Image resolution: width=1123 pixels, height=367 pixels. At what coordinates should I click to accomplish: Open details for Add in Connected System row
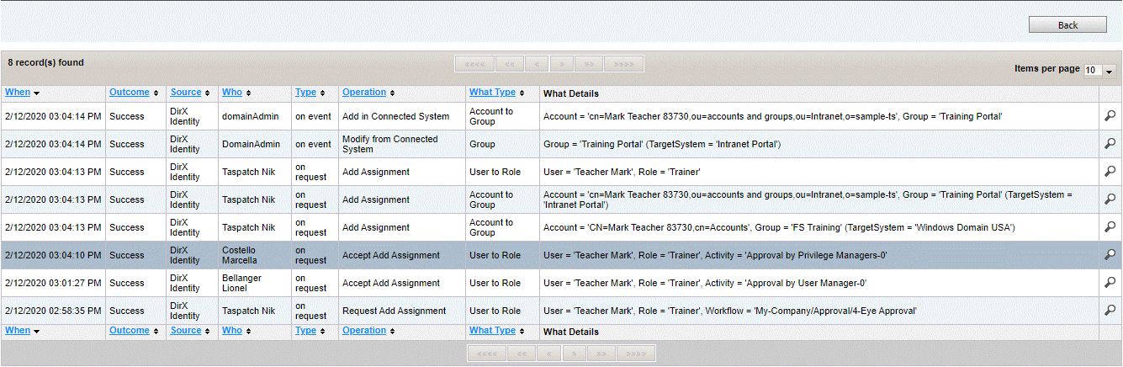pyautogui.click(x=1110, y=116)
